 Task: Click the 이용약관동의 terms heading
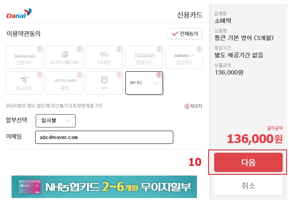(23, 34)
